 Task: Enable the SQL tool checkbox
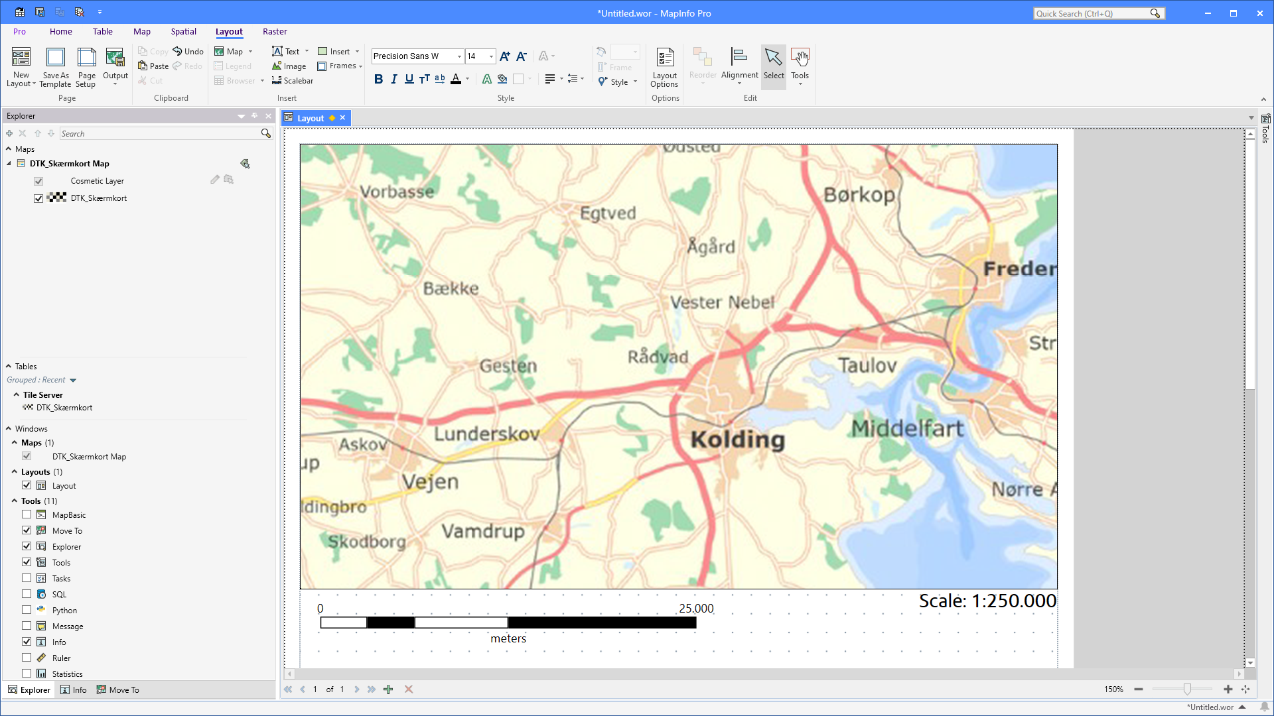click(x=27, y=593)
